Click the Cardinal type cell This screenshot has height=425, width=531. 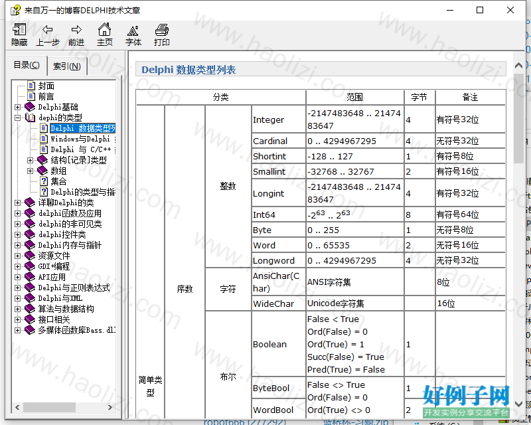click(x=279, y=141)
